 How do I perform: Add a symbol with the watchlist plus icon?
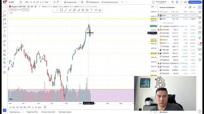click(x=186, y=7)
